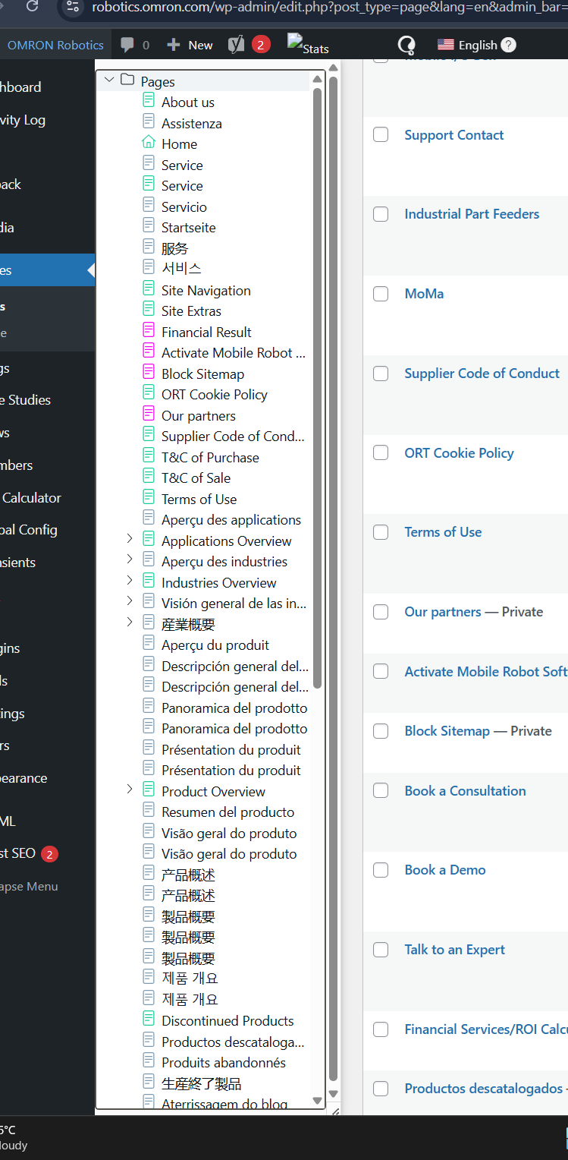Select the Resumen del producto tree row
This screenshot has height=1160, width=568.
point(228,812)
